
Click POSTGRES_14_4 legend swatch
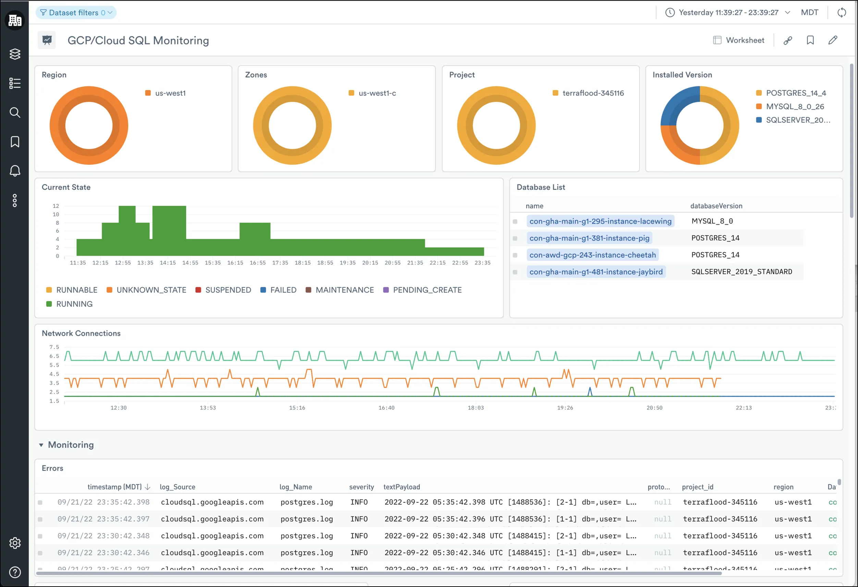pyautogui.click(x=759, y=93)
